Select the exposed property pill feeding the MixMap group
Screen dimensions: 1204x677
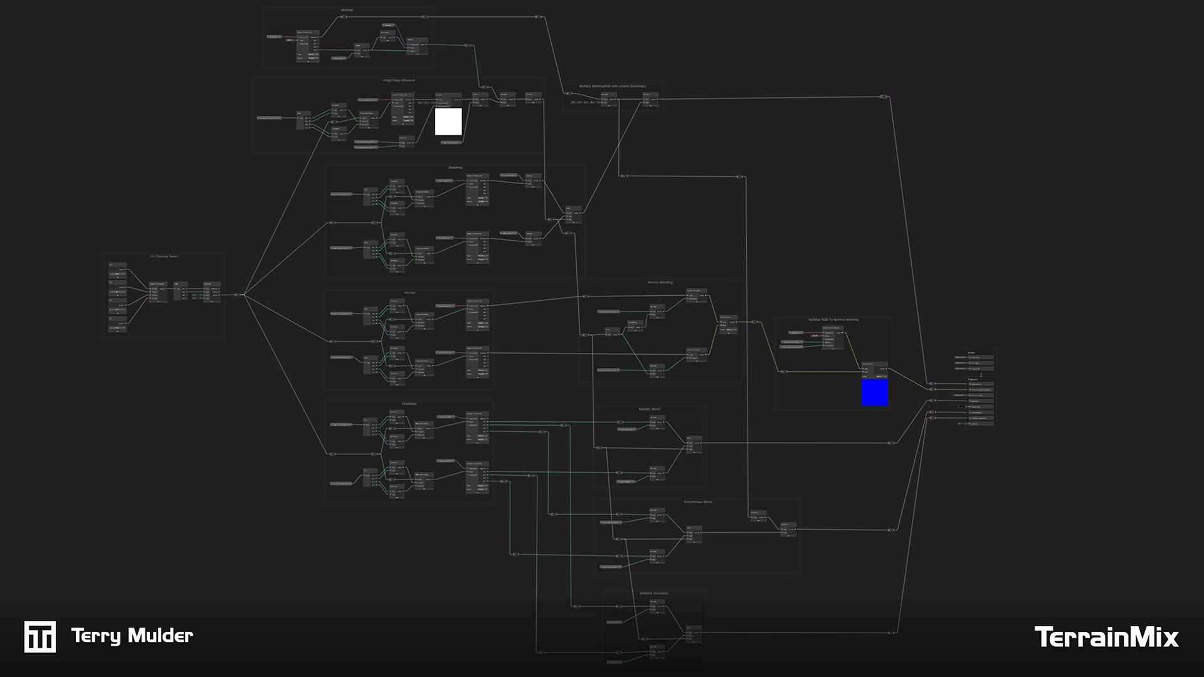click(273, 37)
